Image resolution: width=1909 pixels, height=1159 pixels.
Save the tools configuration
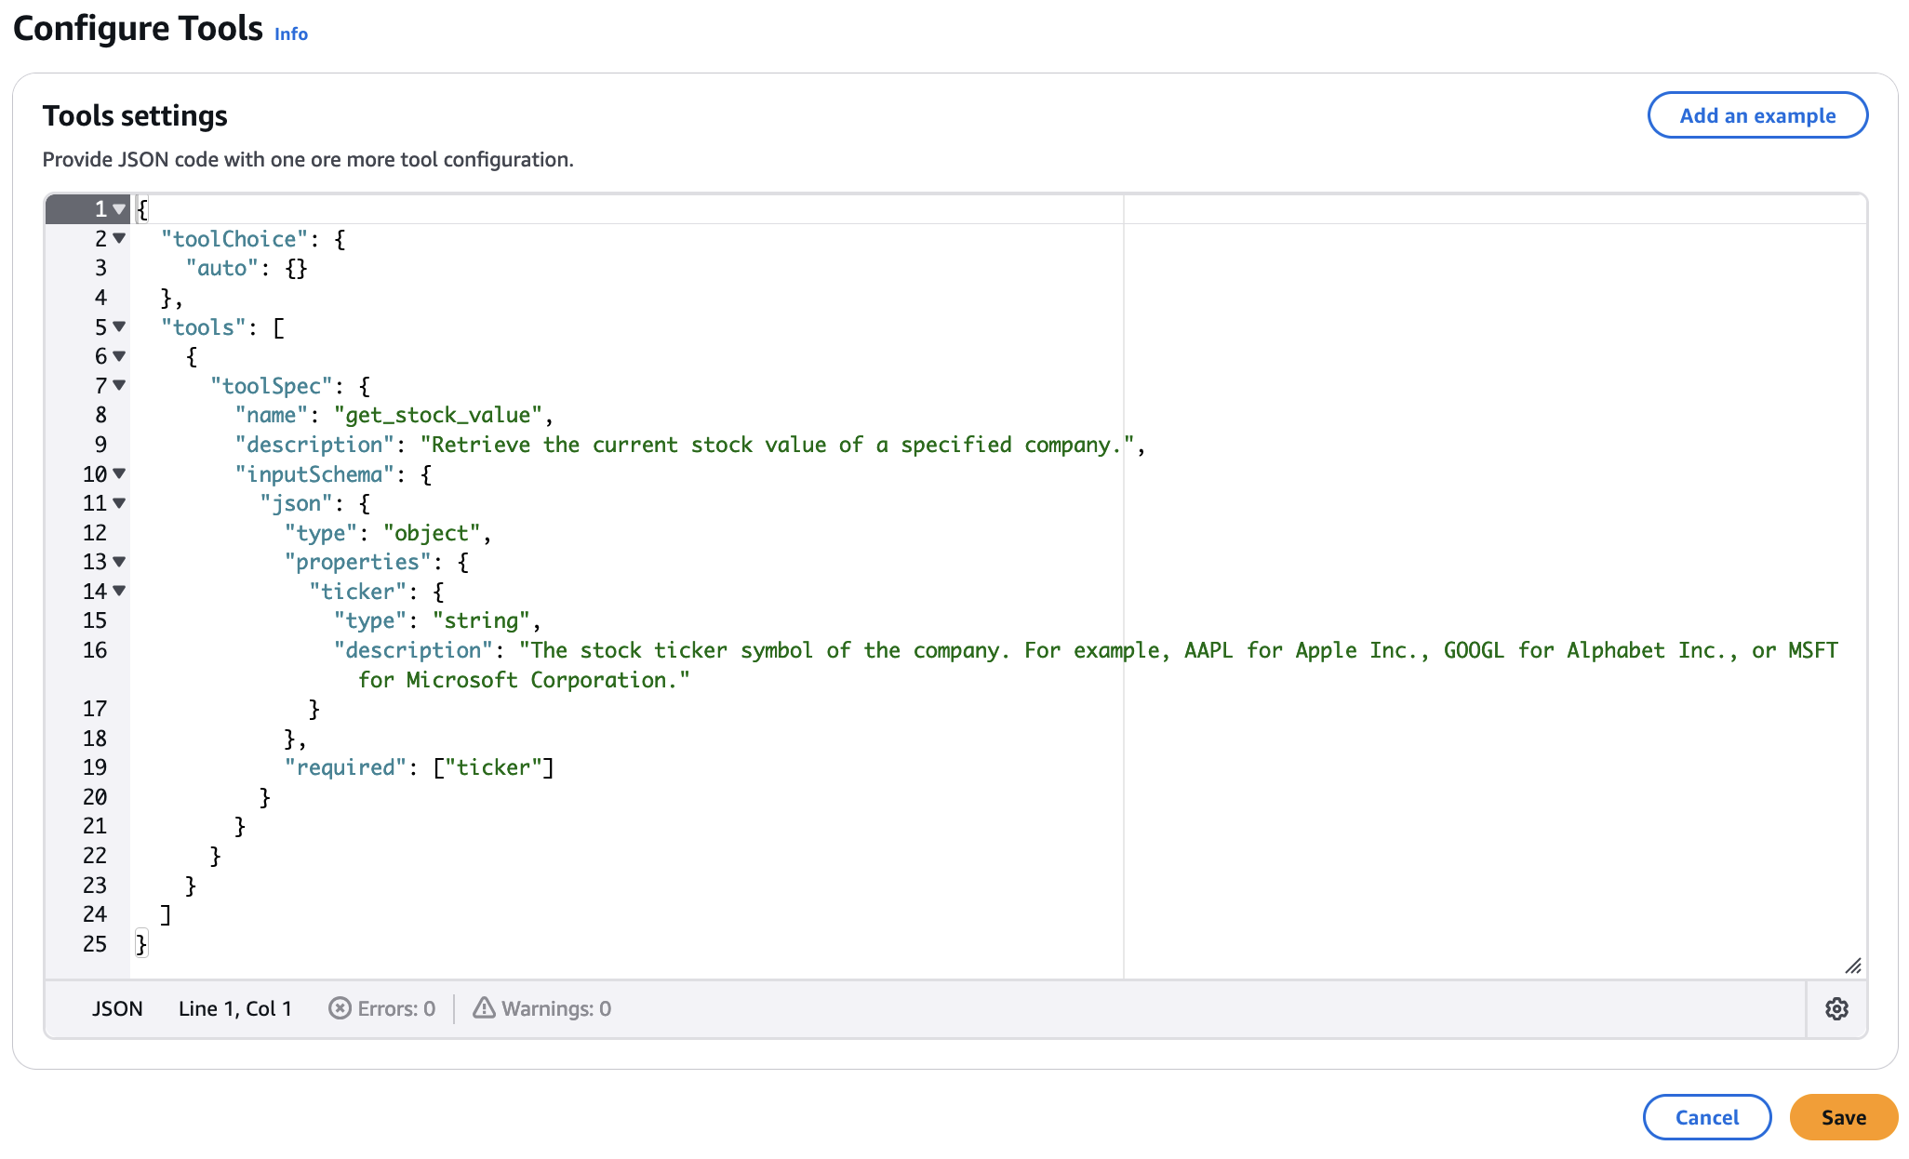click(x=1843, y=1117)
